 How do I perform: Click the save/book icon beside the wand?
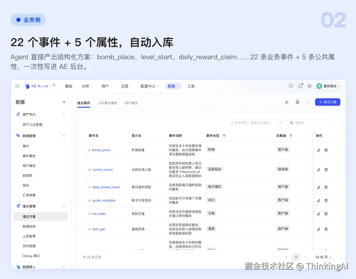[297, 102]
